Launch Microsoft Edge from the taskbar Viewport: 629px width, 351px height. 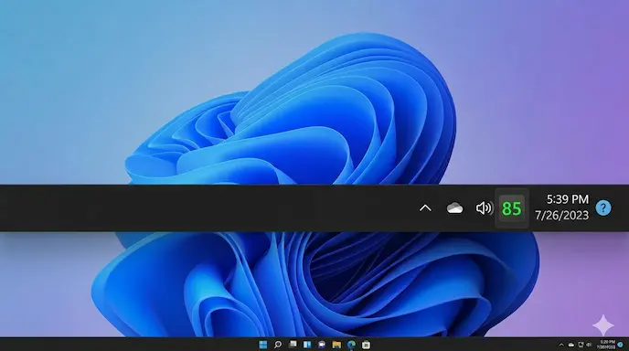tap(351, 345)
